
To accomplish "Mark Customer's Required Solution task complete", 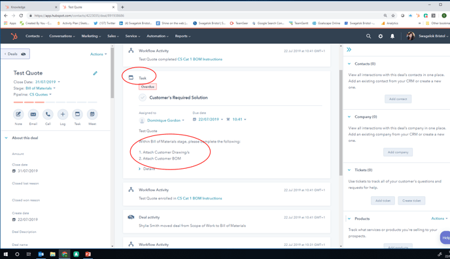I will (143, 97).
